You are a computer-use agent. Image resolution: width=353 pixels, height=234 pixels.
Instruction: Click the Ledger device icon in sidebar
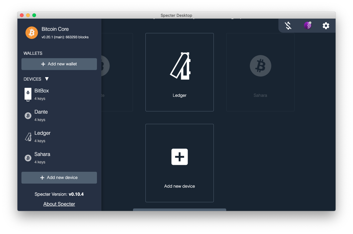28,137
